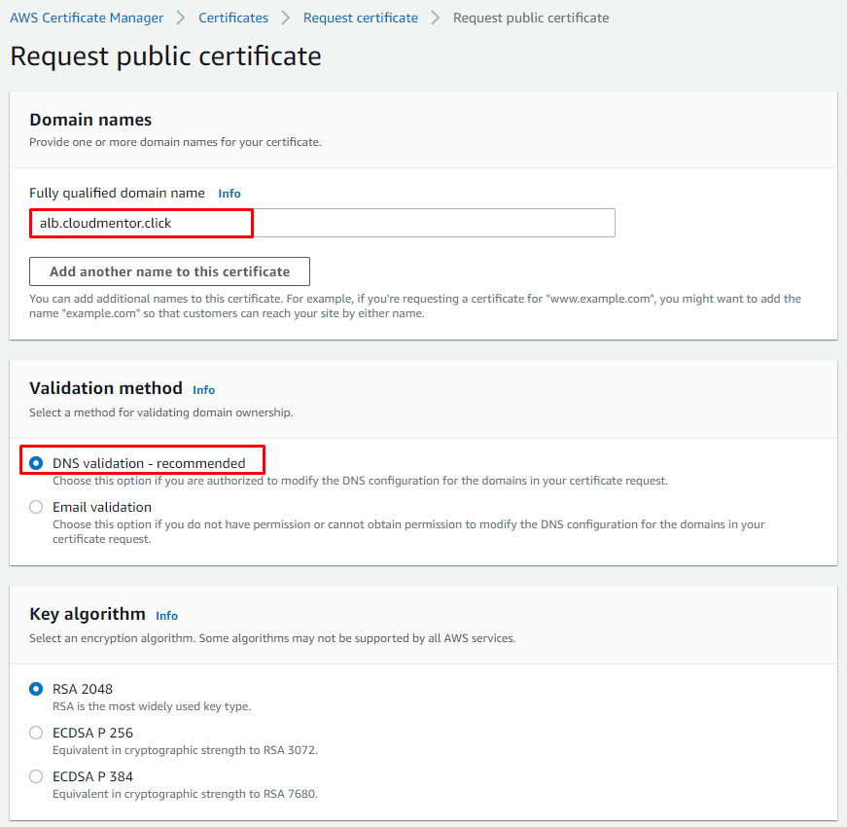This screenshot has height=827, width=847.
Task: Click the Validation method section heading
Action: pos(106,388)
